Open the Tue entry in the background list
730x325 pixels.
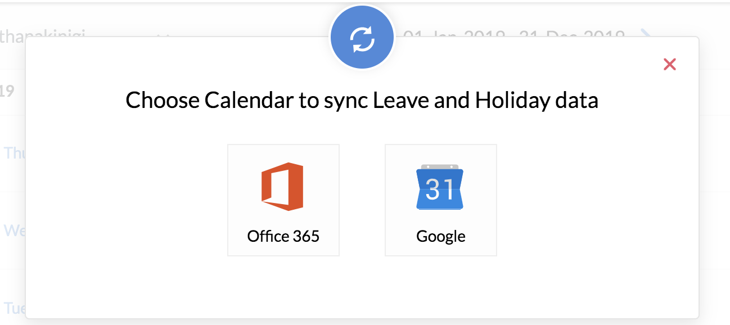pos(13,308)
